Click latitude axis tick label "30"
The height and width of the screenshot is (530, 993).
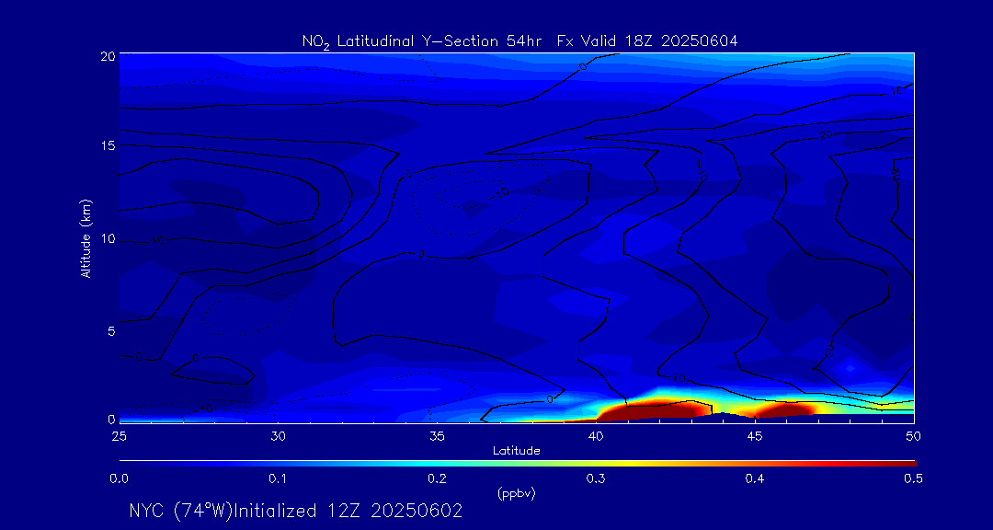278,437
